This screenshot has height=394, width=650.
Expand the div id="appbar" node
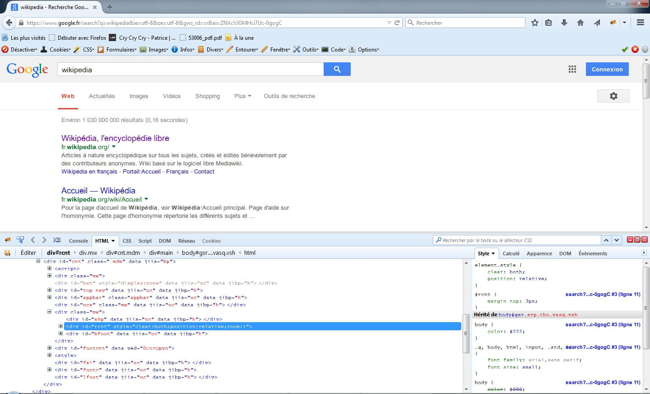pos(49,297)
